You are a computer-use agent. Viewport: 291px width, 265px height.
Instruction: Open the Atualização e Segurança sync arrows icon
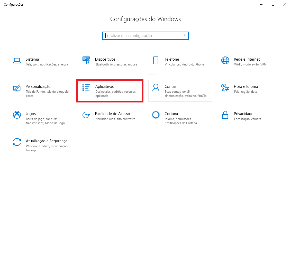[x=17, y=142]
